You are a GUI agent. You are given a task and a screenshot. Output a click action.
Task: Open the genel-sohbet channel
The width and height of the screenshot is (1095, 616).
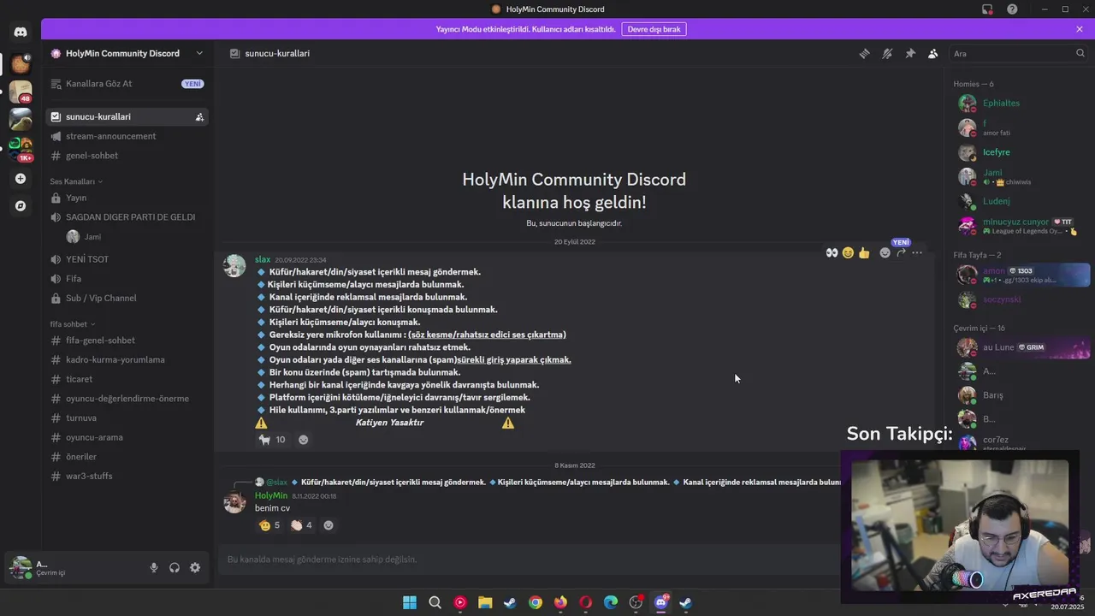(127, 156)
